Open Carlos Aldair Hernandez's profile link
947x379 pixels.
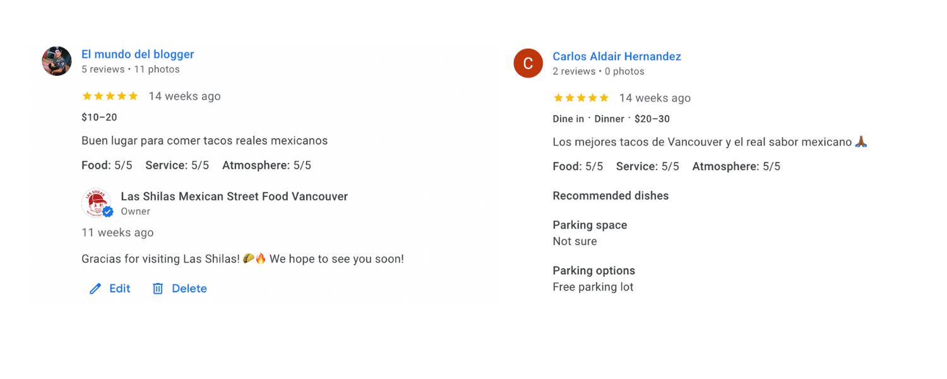coord(617,56)
